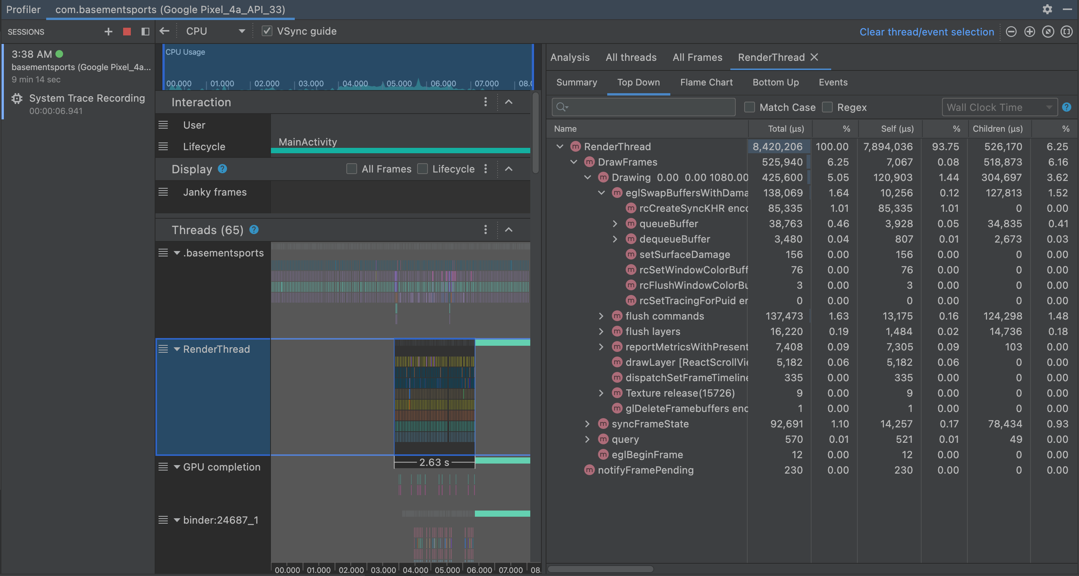Click the zoom out timeline icon
1079x576 pixels.
click(1011, 32)
